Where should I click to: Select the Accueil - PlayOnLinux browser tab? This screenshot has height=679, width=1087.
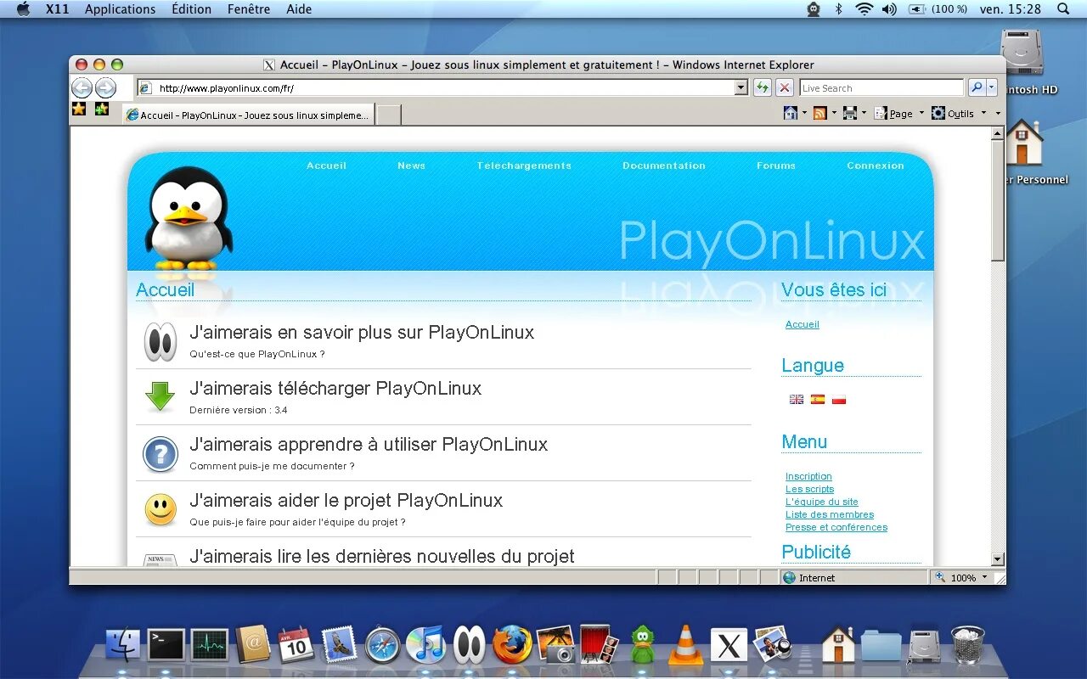pyautogui.click(x=248, y=115)
